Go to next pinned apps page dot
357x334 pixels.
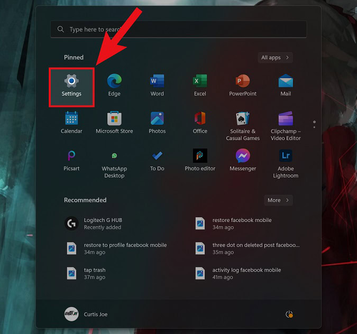coord(314,127)
